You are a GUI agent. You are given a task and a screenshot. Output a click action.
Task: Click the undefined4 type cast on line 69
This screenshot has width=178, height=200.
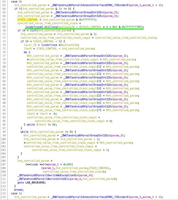[35, 27]
